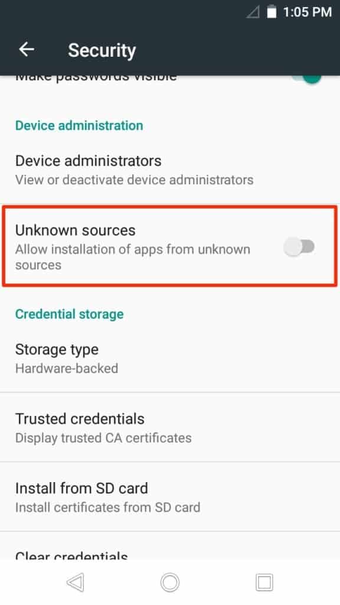340x605 pixels.
Task: Toggle the Unknown sources switch off then verify state
Action: click(x=300, y=246)
